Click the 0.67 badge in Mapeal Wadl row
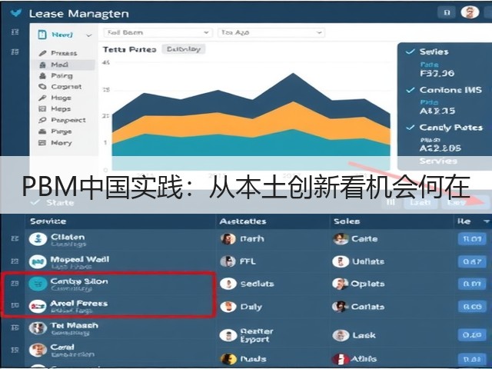 [472, 261]
